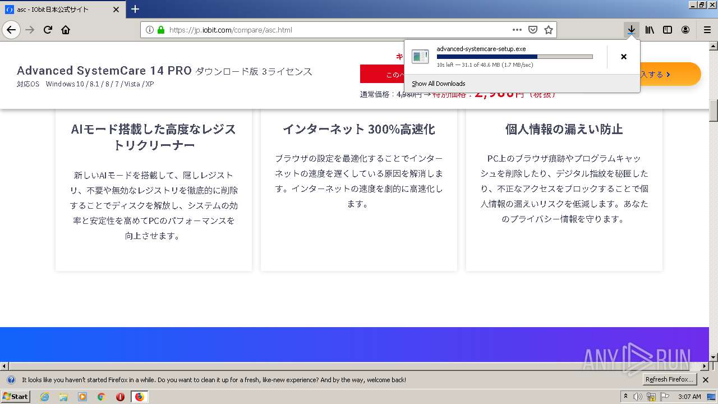
Task: Click the download status text 10s left
Action: [x=485, y=65]
